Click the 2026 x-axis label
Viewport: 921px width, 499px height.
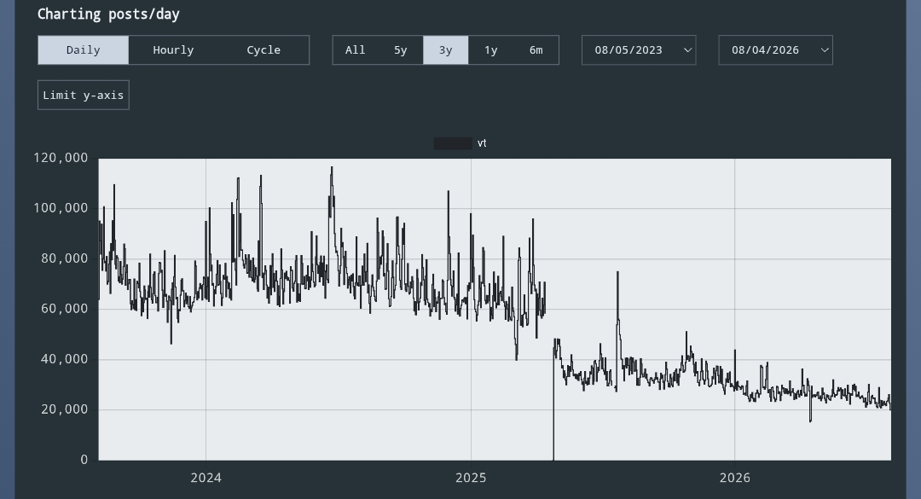click(x=735, y=478)
